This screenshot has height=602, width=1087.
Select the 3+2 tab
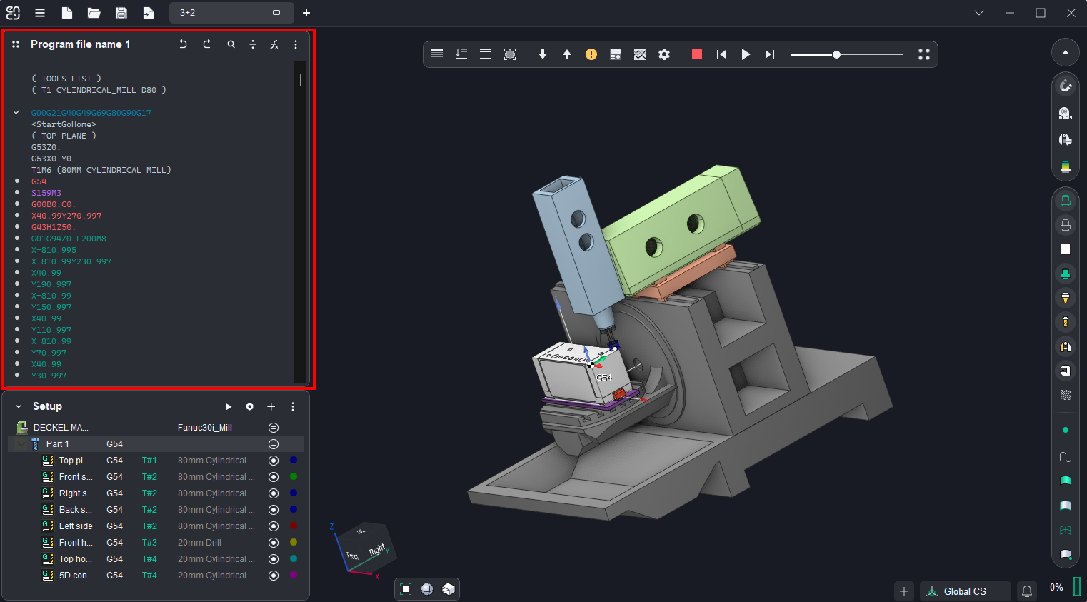click(x=221, y=13)
